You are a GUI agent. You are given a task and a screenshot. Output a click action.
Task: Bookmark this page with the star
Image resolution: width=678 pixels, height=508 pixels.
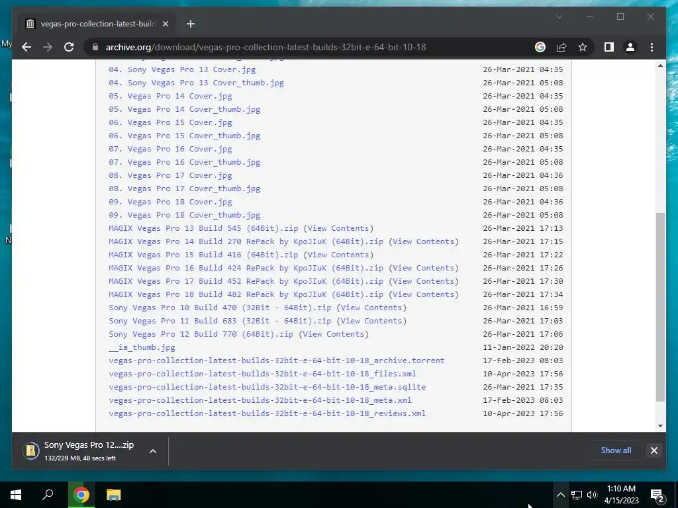[x=583, y=47]
